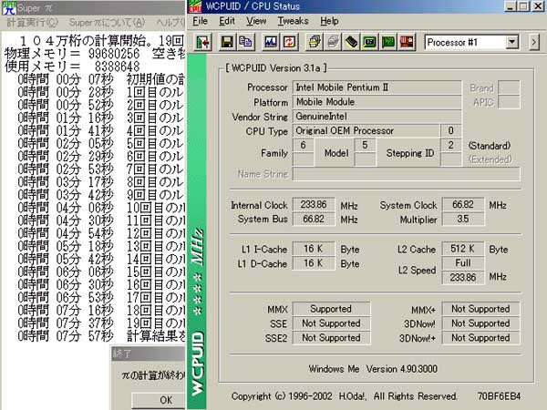Click the floppy disk save icon

[227, 43]
